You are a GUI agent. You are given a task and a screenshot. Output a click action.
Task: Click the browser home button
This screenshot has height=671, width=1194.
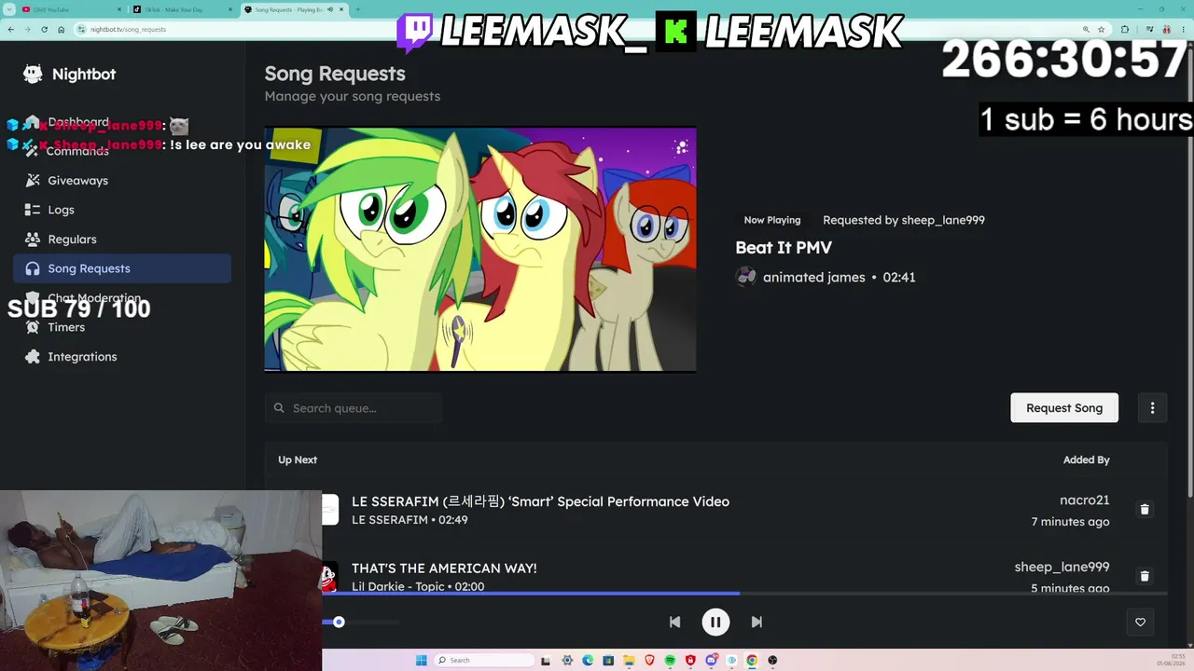tap(61, 29)
